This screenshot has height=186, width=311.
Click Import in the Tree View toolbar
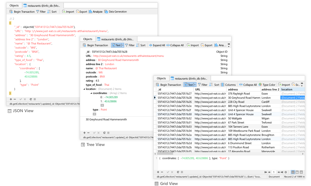point(193,45)
